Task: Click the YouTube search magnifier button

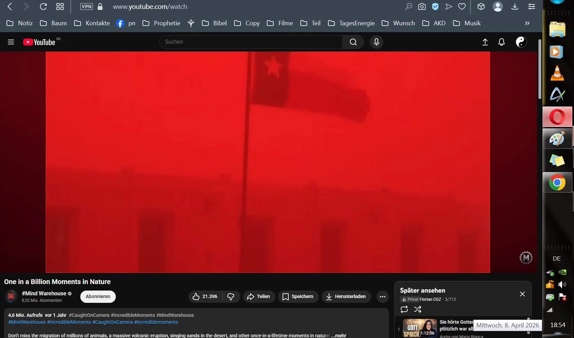Action: click(x=353, y=42)
